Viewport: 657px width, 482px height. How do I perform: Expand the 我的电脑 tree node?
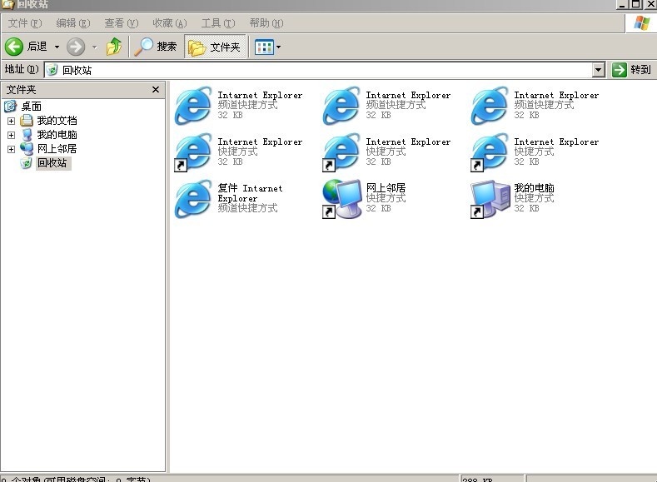11,135
